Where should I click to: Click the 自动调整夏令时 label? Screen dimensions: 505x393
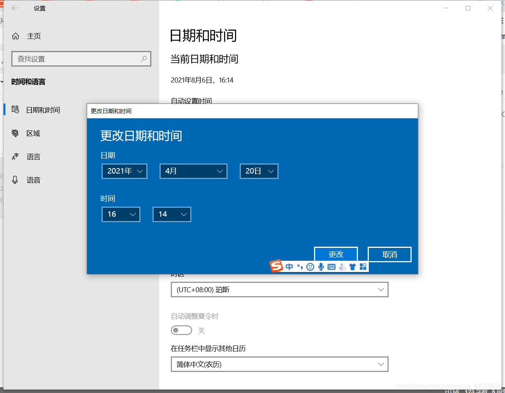click(x=195, y=316)
